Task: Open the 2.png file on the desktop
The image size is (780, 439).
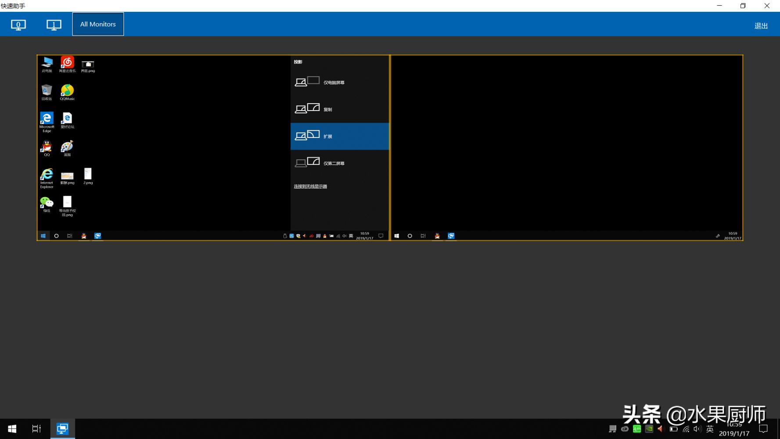Action: (87, 175)
